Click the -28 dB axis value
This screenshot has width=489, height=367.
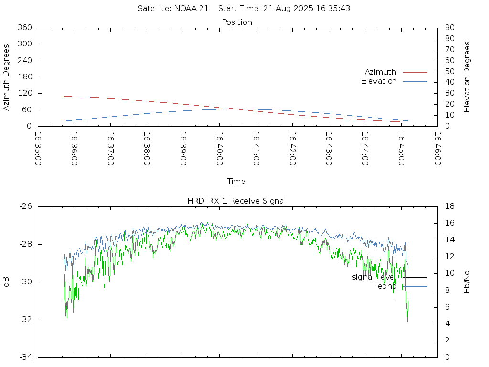26,244
